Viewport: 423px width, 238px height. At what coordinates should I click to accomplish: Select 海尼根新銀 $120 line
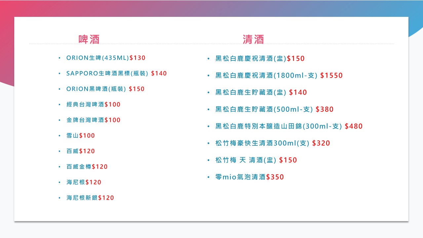(x=90, y=198)
